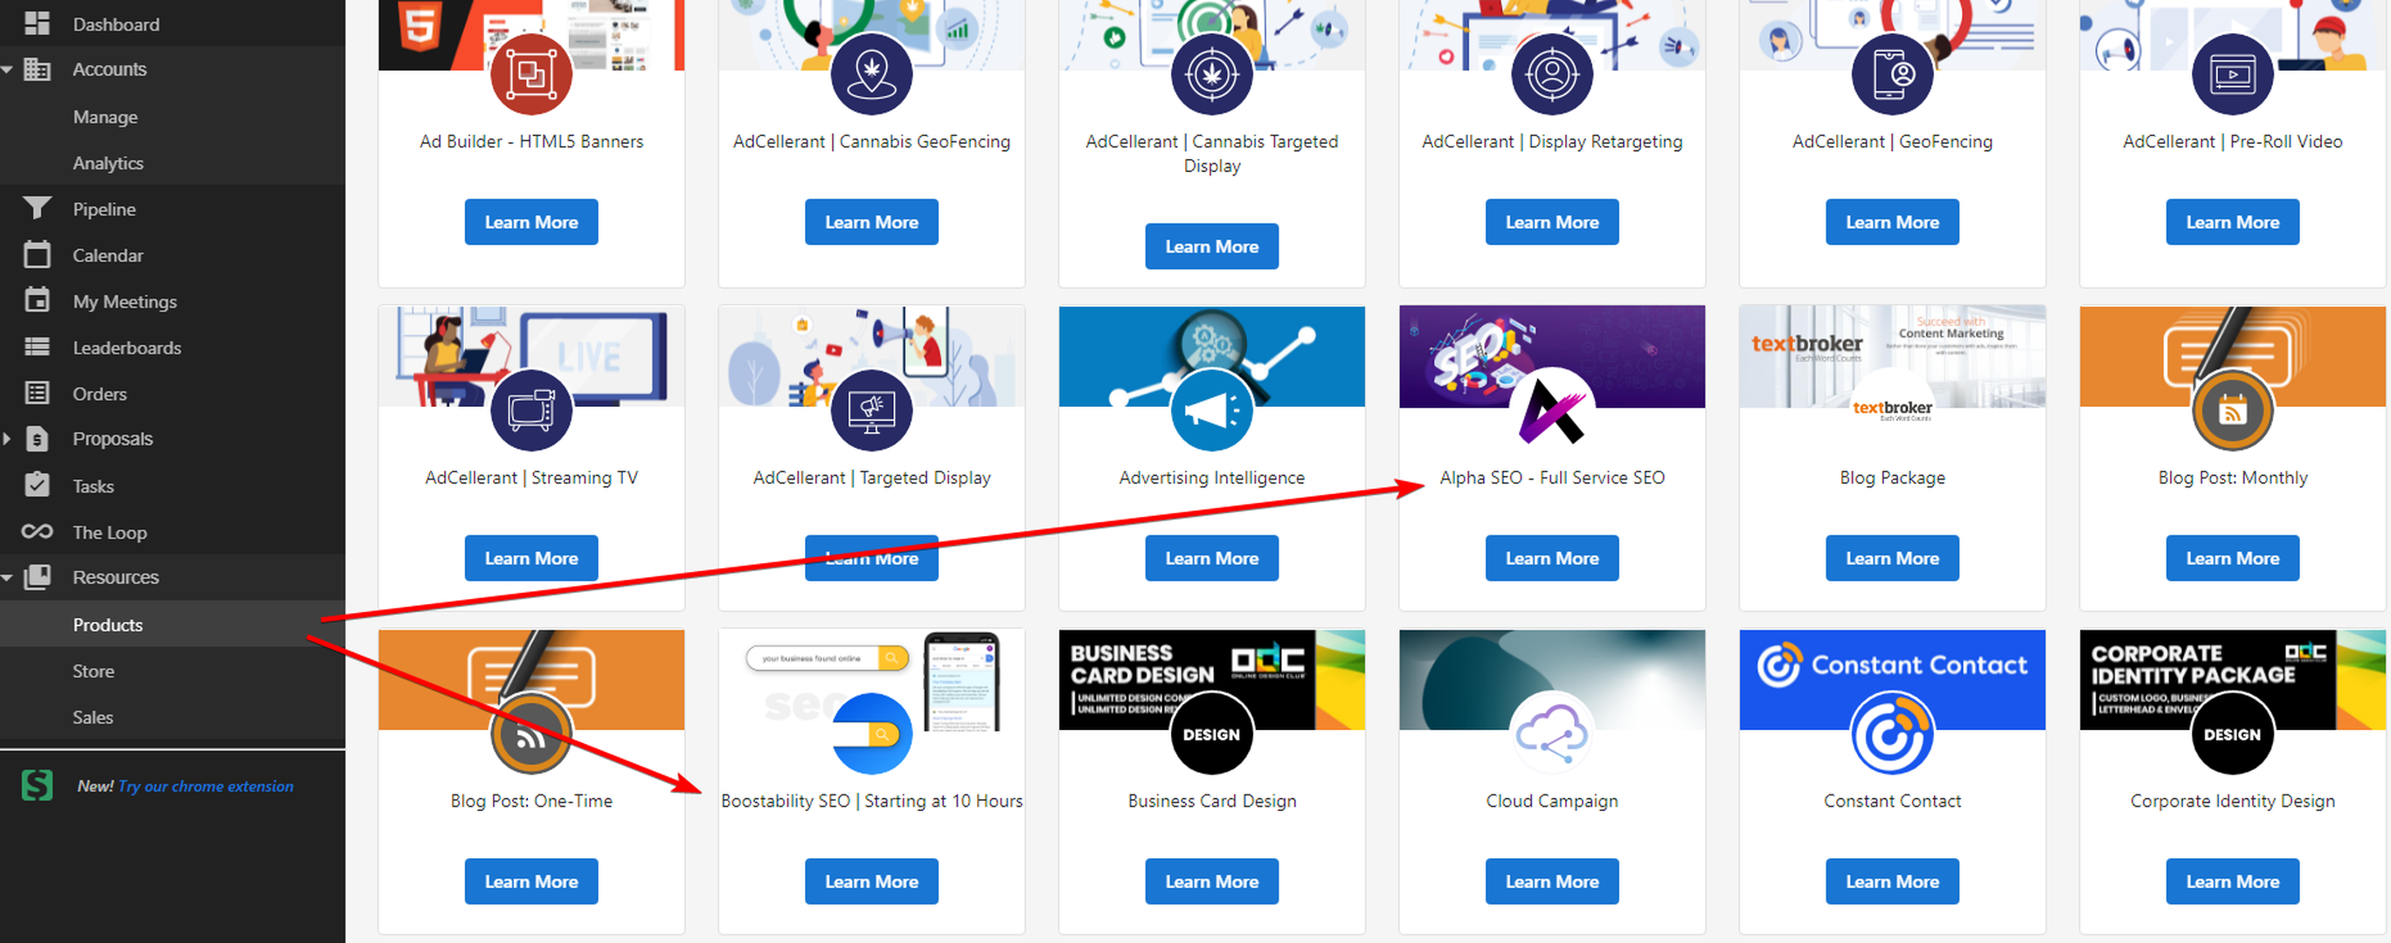Click the Constant Contact circular logo
Viewport: 2391px width, 943px height.
point(1892,733)
